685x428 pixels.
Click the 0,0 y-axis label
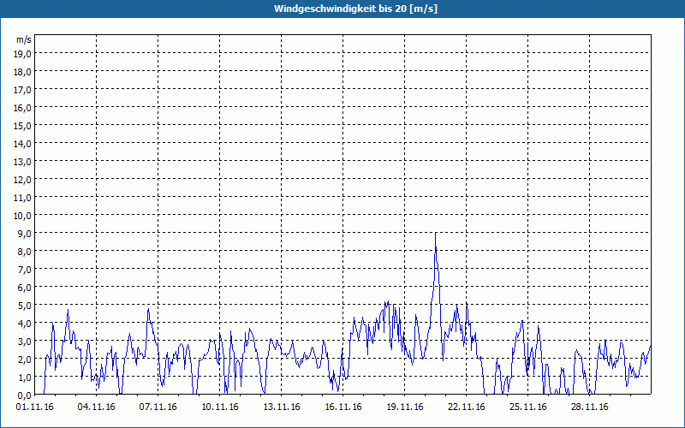pyautogui.click(x=24, y=395)
